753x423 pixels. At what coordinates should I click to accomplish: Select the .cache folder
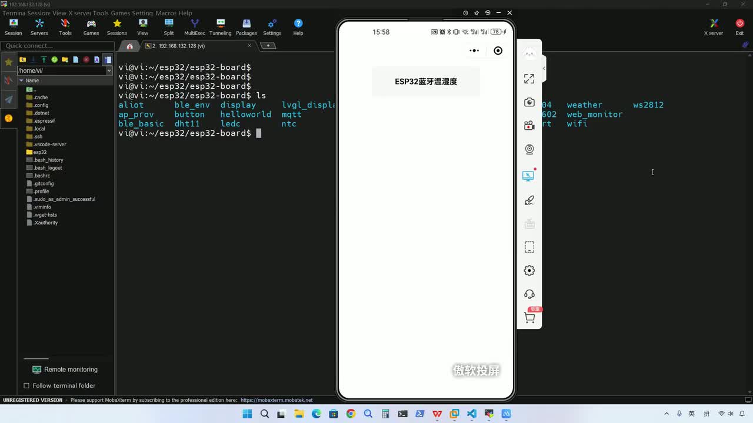click(x=37, y=98)
